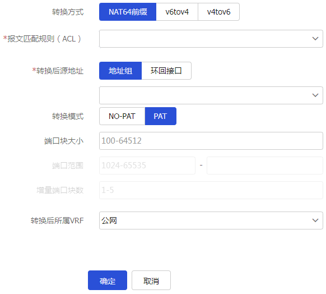Image resolution: width=326 pixels, height=294 pixels.
Task: Select NAT64前缀 conversion method
Action: pos(128,12)
